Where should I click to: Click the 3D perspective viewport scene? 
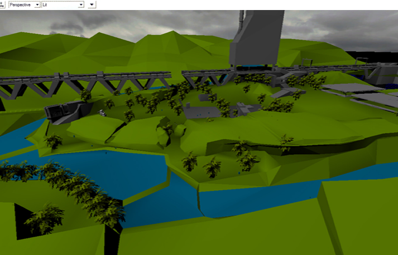click(199, 133)
